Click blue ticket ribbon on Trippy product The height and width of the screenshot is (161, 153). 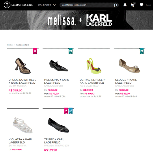[71, 111]
